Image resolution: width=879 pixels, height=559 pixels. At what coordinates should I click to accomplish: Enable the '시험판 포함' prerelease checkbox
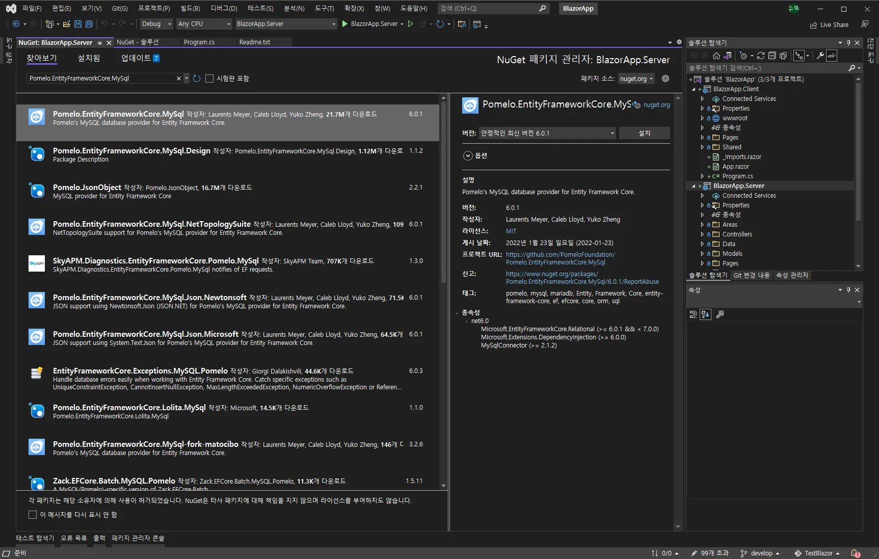(x=209, y=78)
